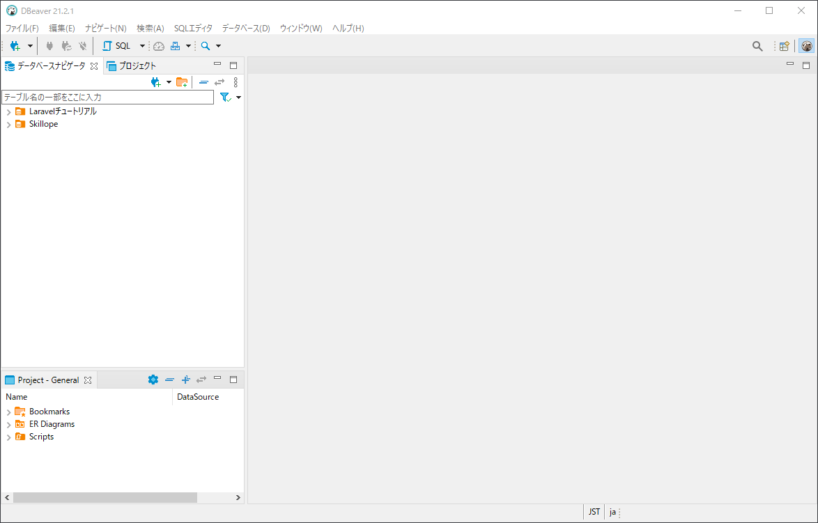Open the SQLエディタ menu

193,28
